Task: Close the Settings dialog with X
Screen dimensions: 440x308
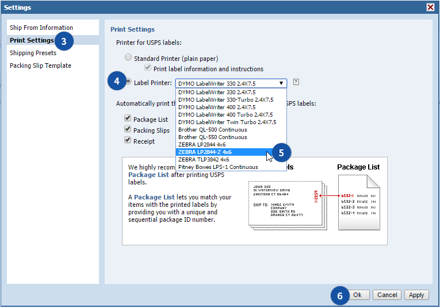Action: point(430,7)
